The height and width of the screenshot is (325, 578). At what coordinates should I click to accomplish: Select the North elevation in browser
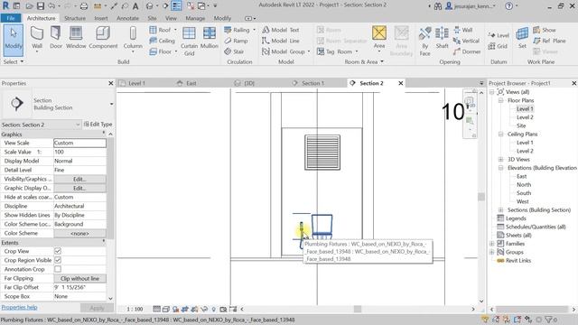pyautogui.click(x=524, y=184)
